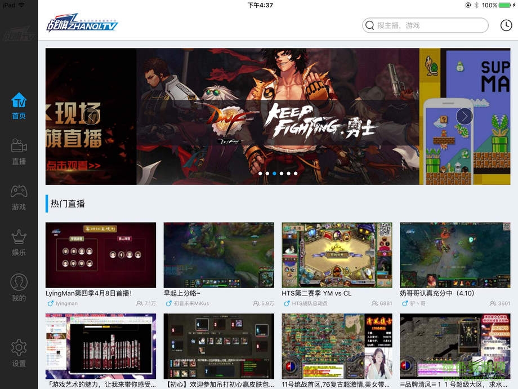Open the 设置 settings section
Screen dimensions: 518x389
point(19,355)
